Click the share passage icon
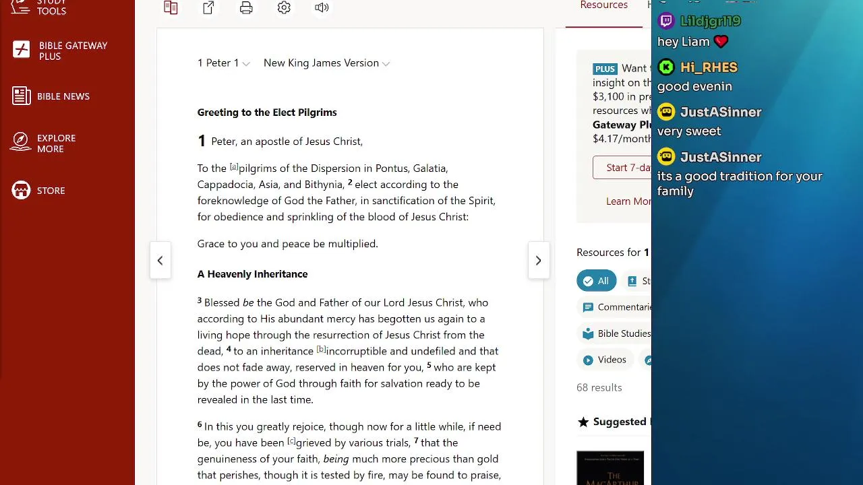863x485 pixels. pos(208,7)
